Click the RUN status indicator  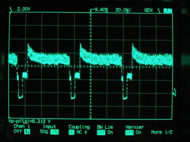point(168,11)
